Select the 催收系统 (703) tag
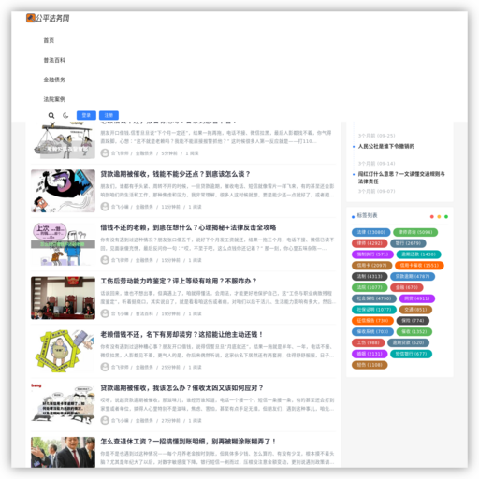This screenshot has width=479, height=479. coord(372,331)
